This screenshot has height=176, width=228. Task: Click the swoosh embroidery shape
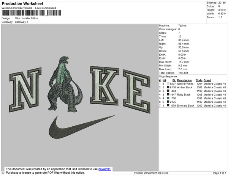(81, 127)
